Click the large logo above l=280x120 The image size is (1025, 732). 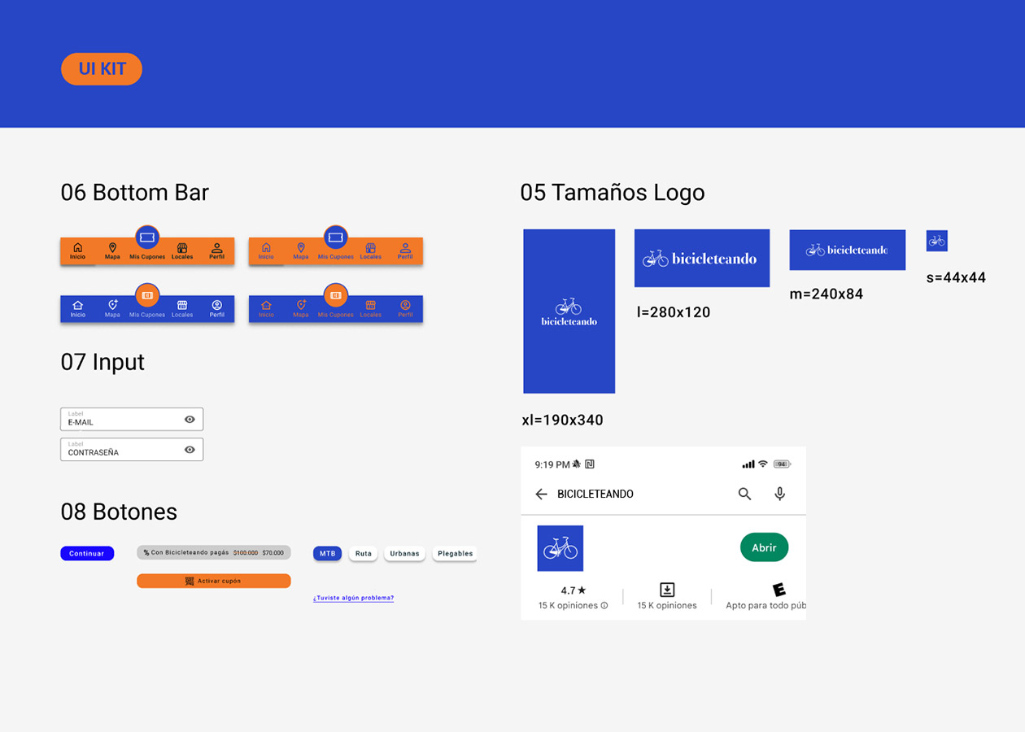tap(702, 258)
